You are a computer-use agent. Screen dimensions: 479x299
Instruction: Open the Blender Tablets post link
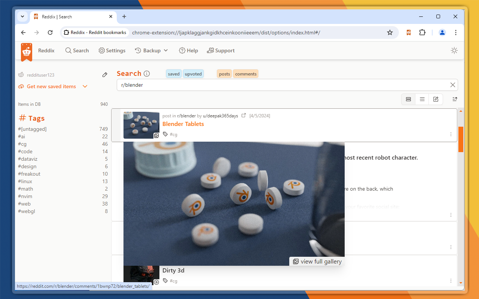(183, 124)
